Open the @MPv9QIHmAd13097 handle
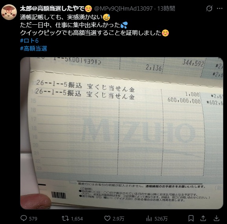Screen dimensions: 227x224 (123, 9)
